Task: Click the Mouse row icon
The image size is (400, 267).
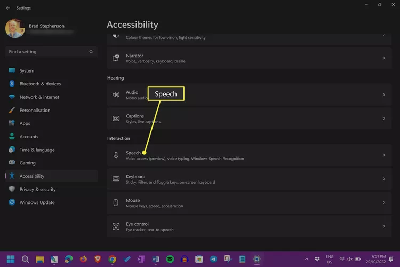Action: click(x=116, y=202)
